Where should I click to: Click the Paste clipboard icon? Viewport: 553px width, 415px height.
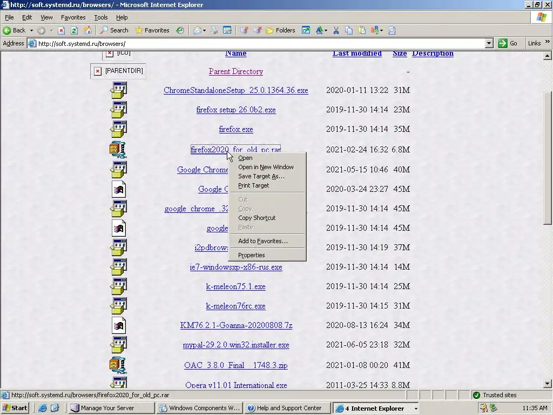pos(361,30)
